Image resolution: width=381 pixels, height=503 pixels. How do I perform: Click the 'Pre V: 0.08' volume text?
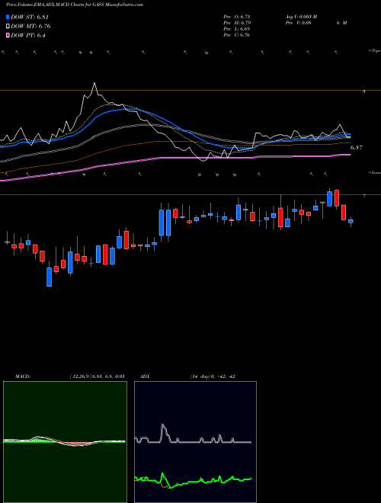tap(298, 23)
